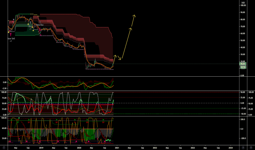
Task: Click the -200.0 scale value in bottom pane
Action: click(243, 138)
